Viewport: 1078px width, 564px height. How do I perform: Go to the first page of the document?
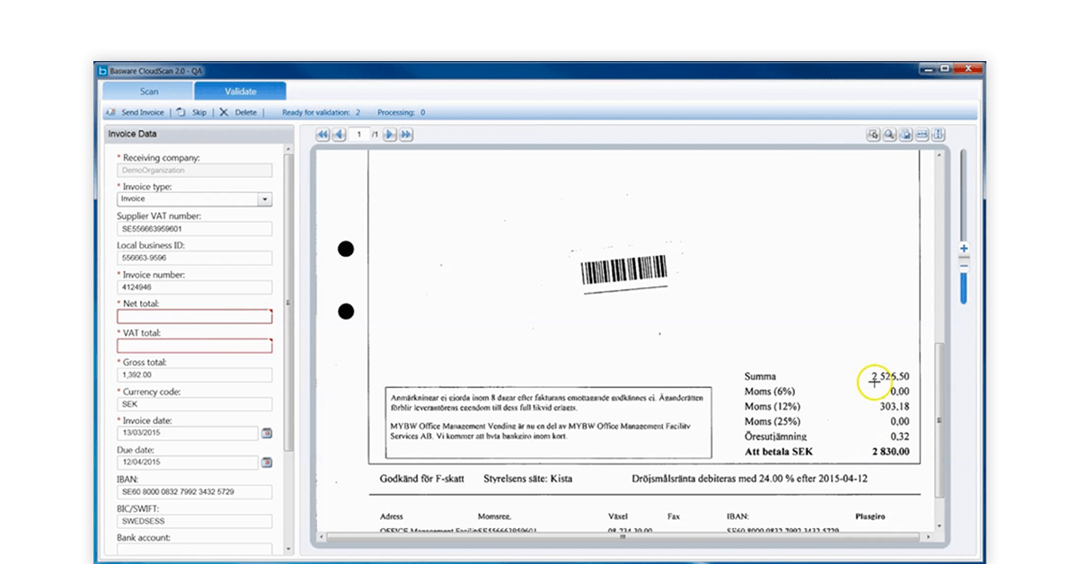coord(323,135)
